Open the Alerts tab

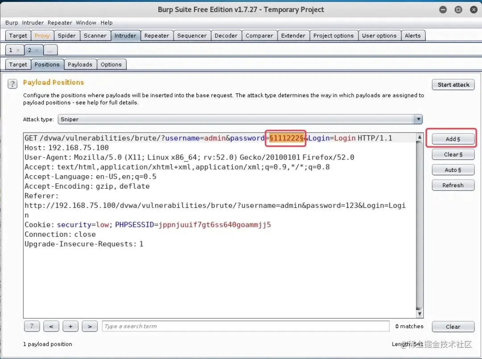tap(413, 36)
